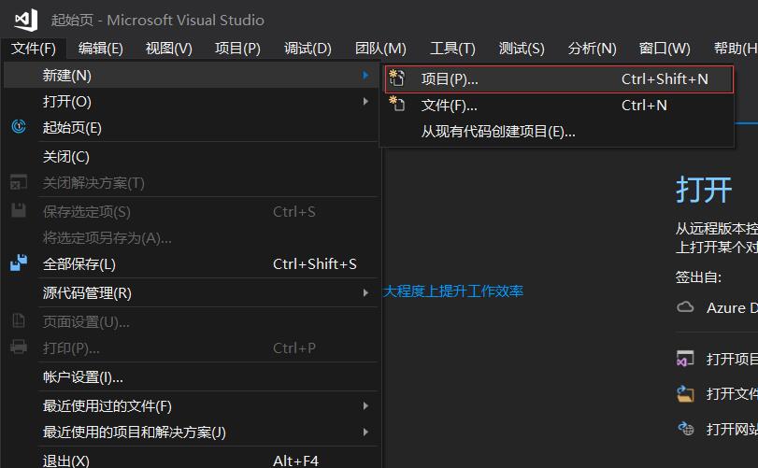Expand submenu arrow of 打开(O)

pos(365,101)
